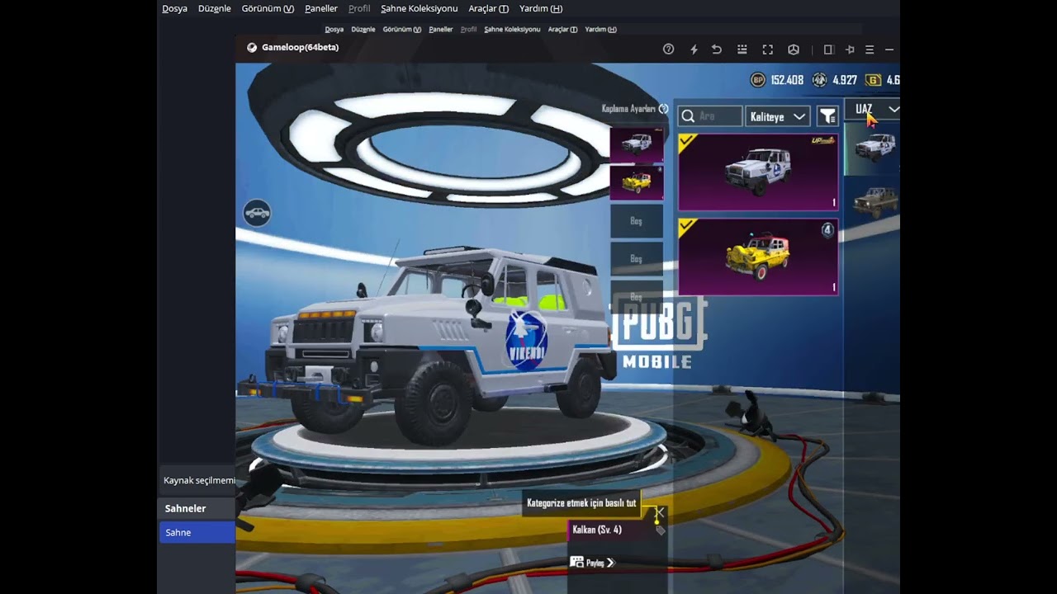
Task: Open the Sahne Koleksiyonu menu in outer bar
Action: tap(419, 8)
